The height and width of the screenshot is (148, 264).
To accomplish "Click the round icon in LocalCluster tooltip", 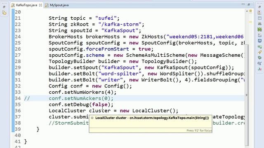I will (x=92, y=118).
